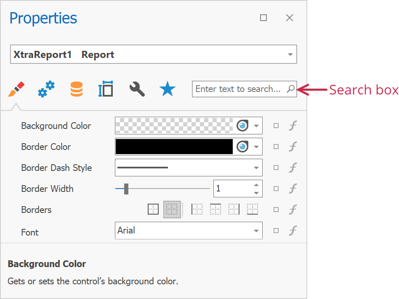Open the Tools wrench icon
Viewport: 399px width, 299px height.
tap(136, 89)
